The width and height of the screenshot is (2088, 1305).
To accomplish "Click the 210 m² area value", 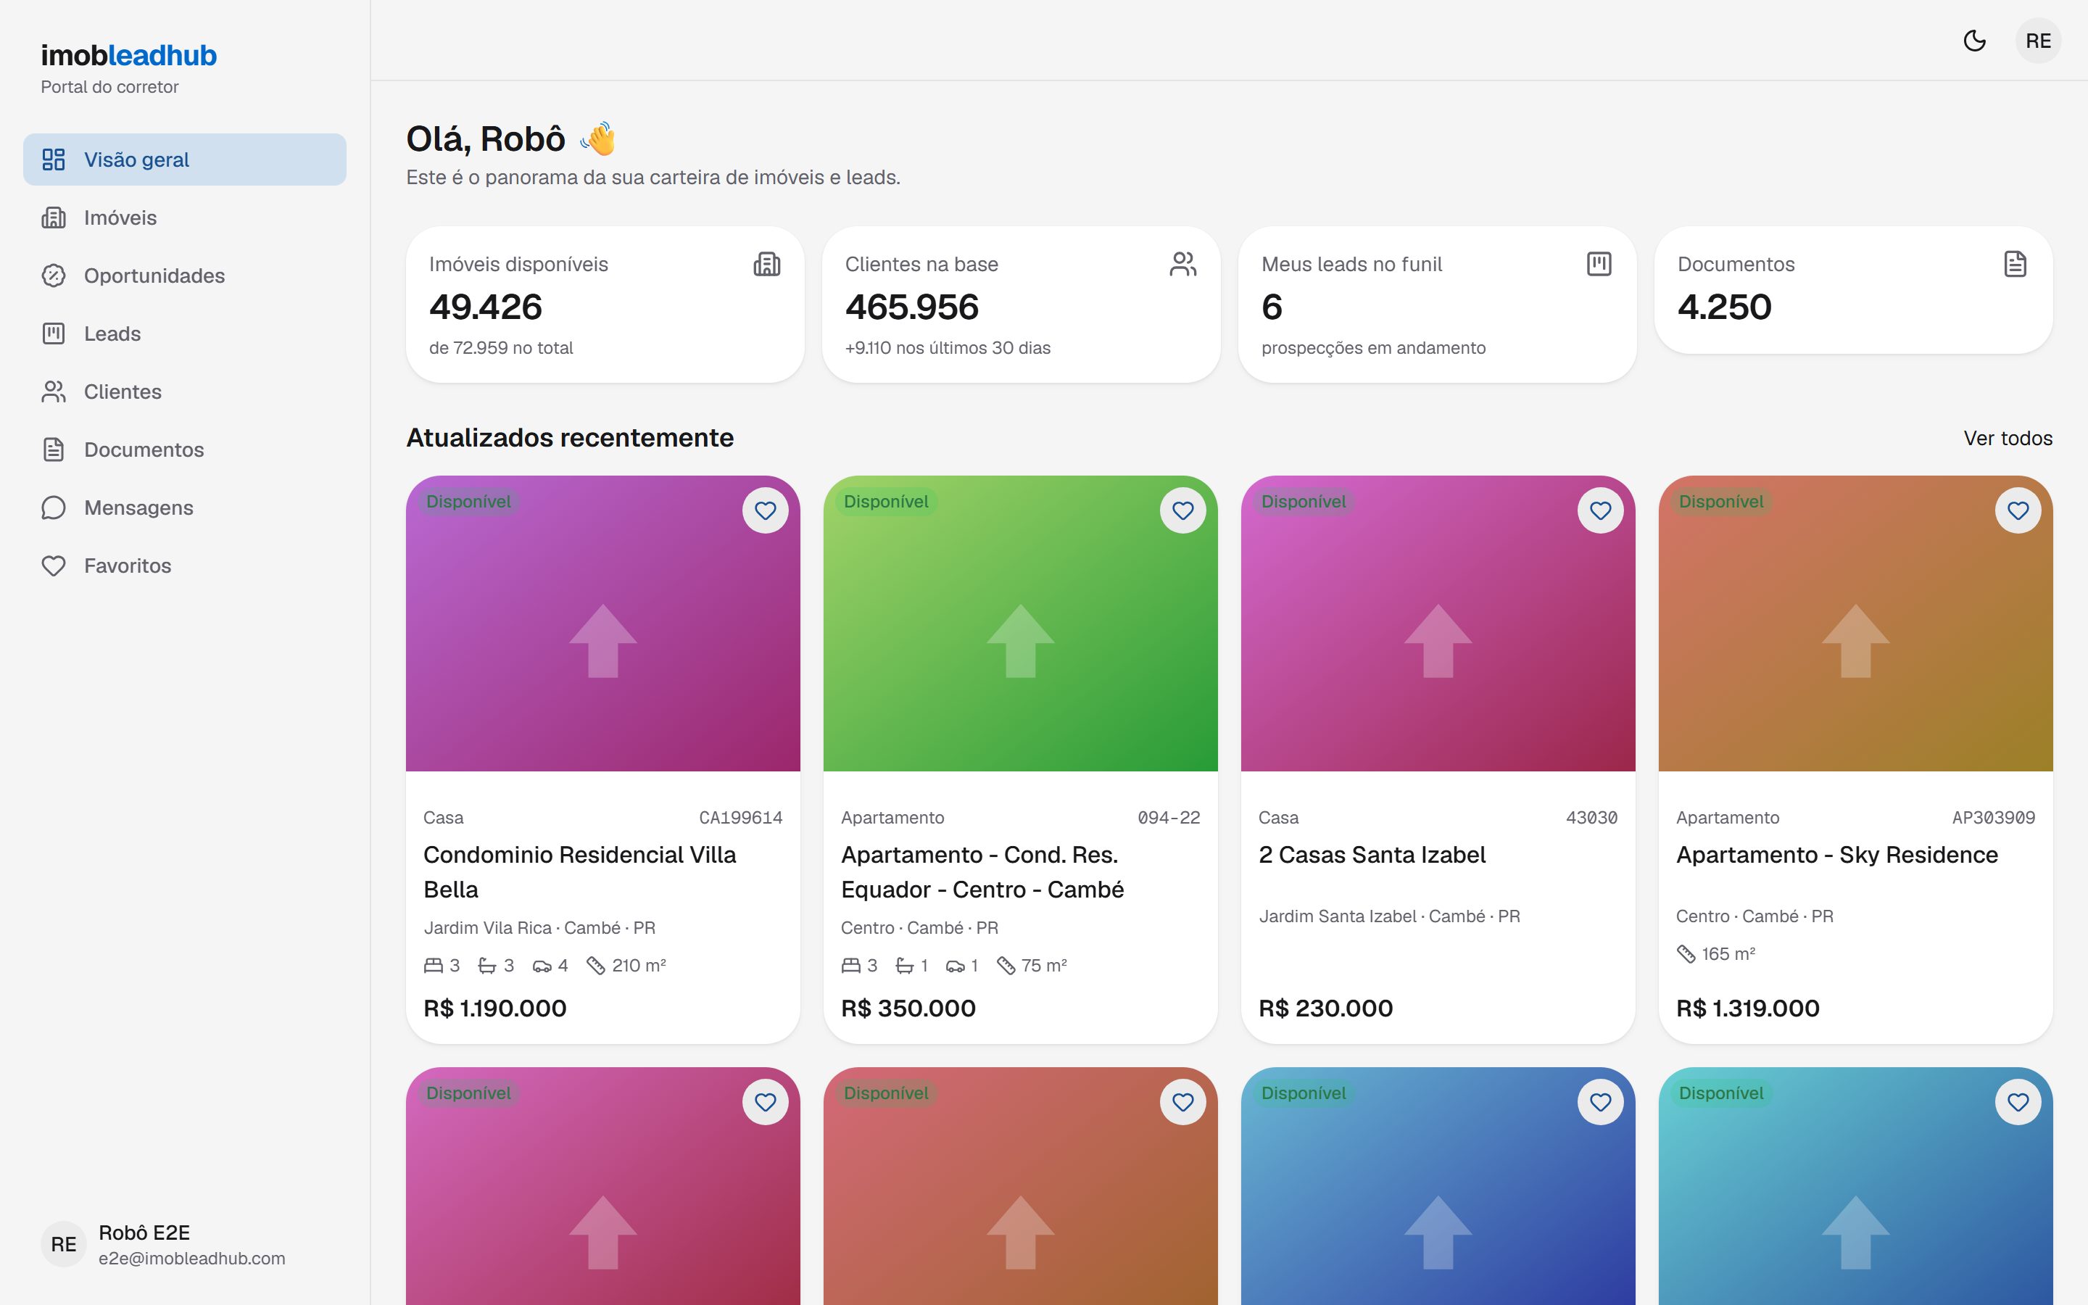I will click(x=639, y=966).
